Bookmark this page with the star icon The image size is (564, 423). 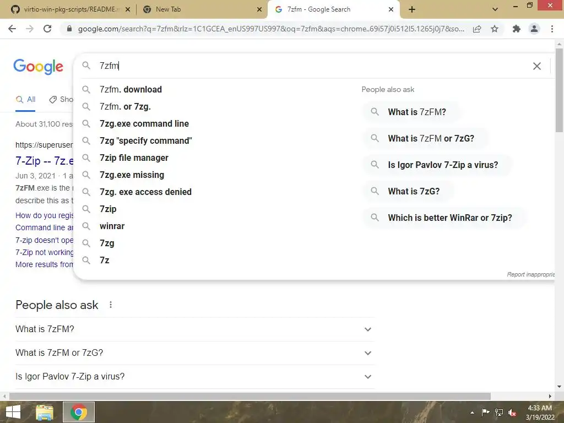495,29
